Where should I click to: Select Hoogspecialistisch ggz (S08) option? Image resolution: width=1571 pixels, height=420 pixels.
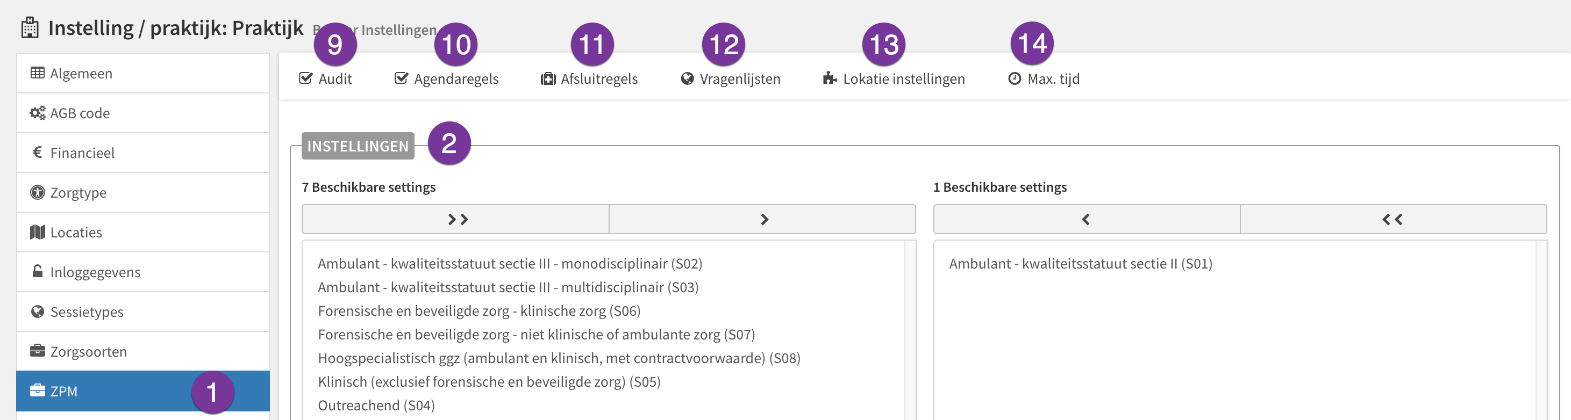click(559, 358)
